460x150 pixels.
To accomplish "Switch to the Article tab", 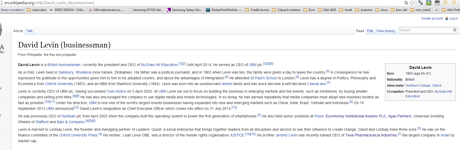I will pyautogui.click(x=18, y=31).
